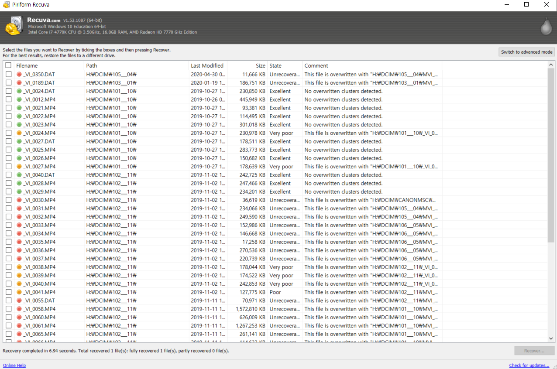Click the Recuva hard-hat drive logo
Screen dimensions: 557x369
pos(14,26)
